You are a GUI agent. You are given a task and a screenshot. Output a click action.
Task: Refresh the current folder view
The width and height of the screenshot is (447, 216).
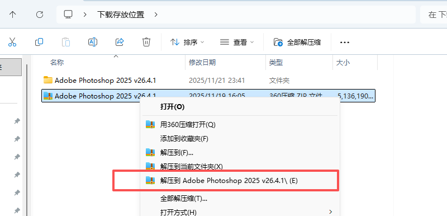coord(40,15)
